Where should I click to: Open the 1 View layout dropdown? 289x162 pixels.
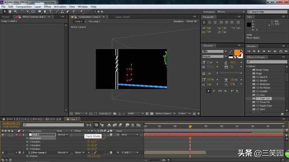pos(184,114)
